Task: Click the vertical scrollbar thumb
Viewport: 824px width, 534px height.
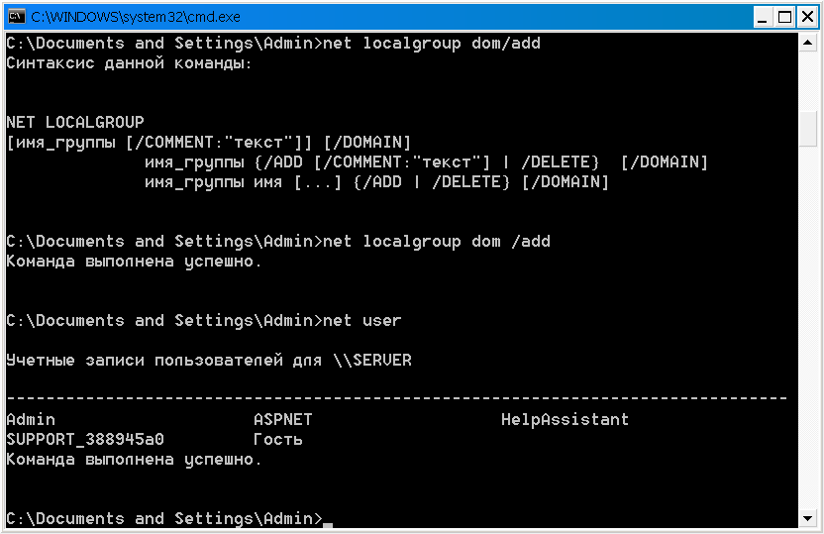Action: pyautogui.click(x=808, y=130)
